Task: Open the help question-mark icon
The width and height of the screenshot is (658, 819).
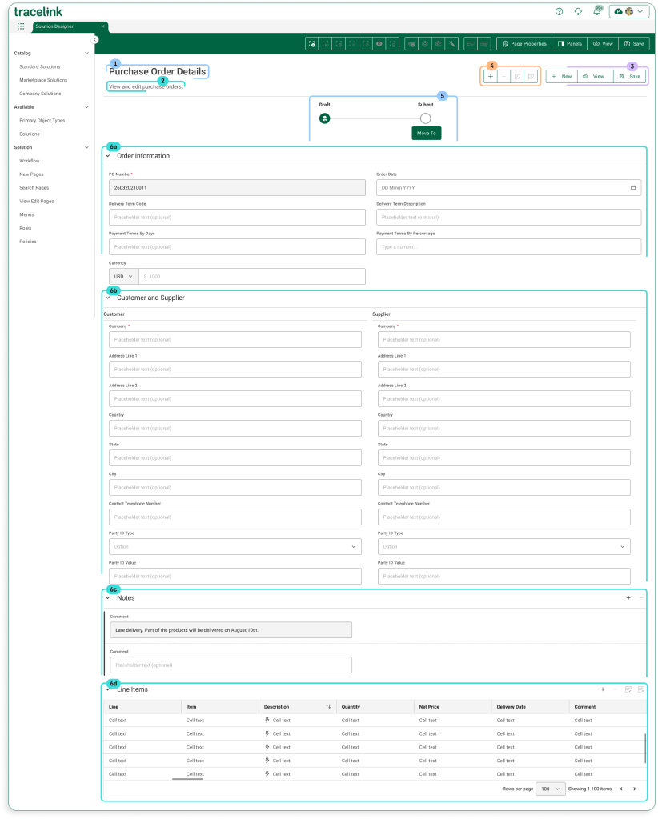Action: tap(560, 11)
